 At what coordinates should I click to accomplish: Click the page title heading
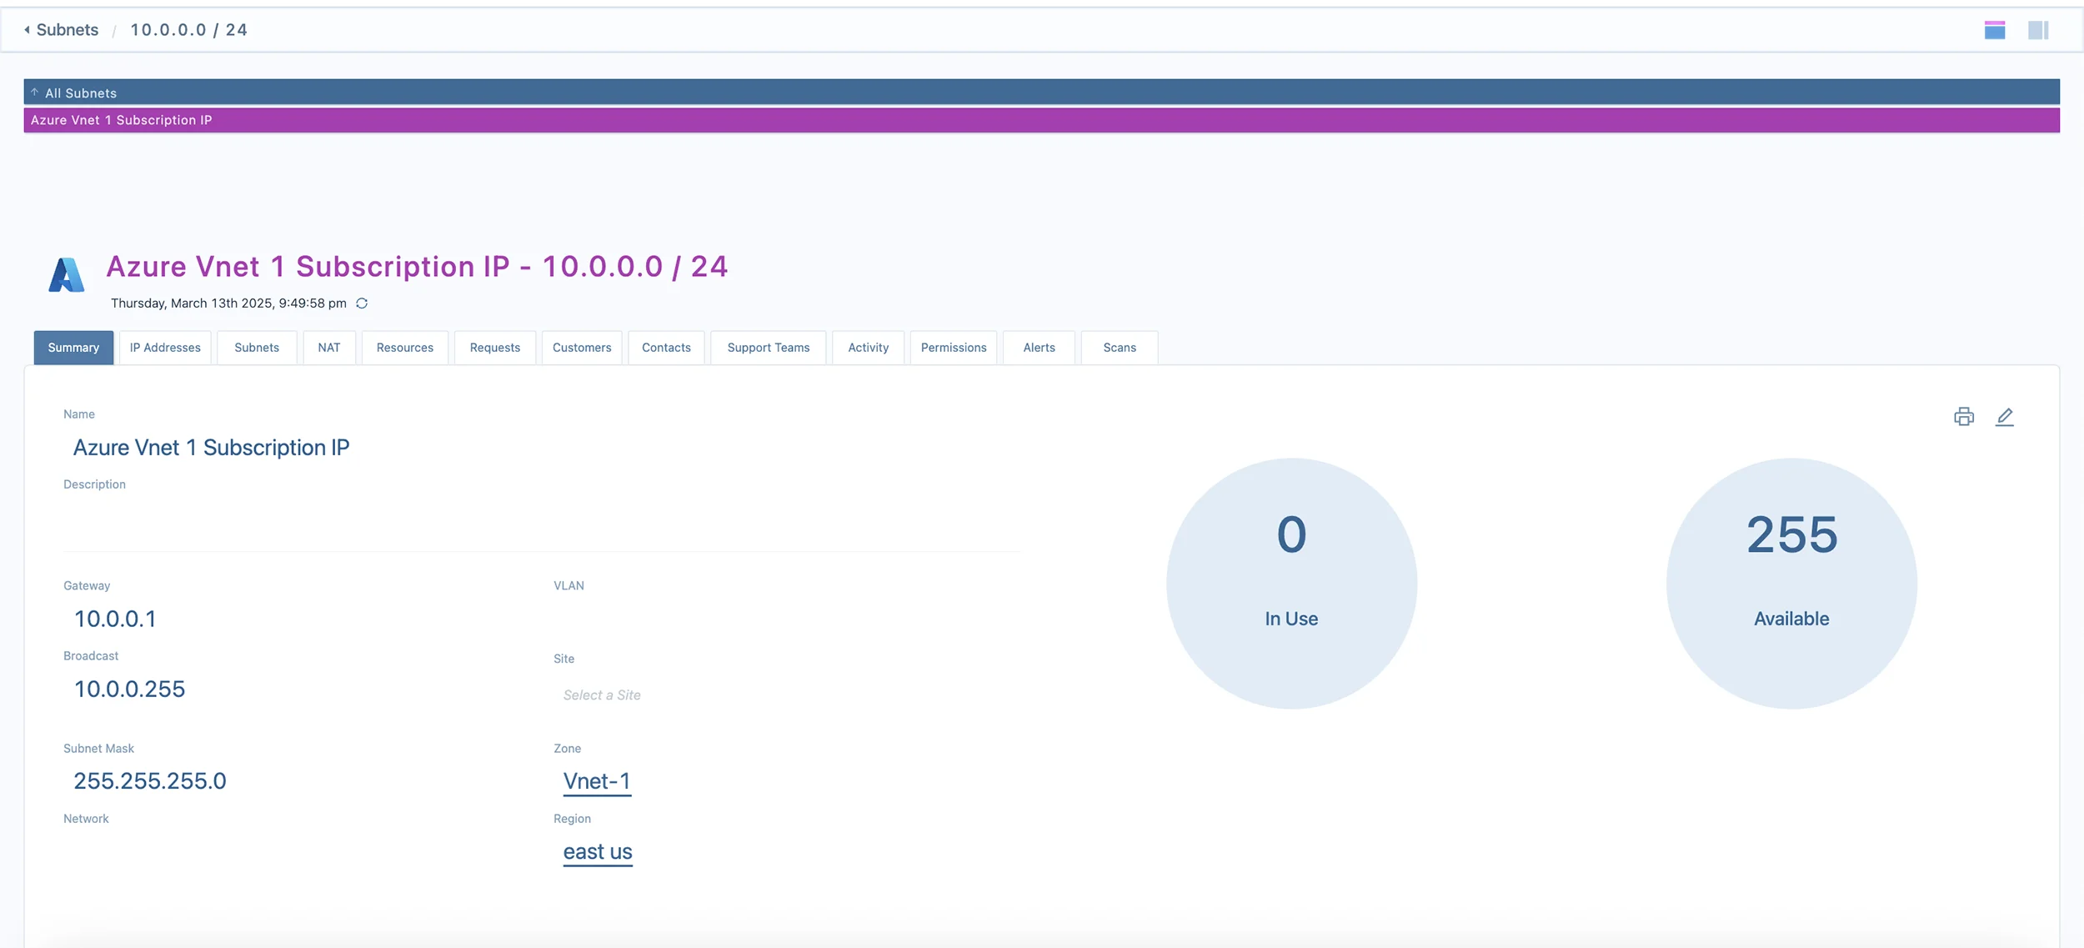[x=417, y=267]
